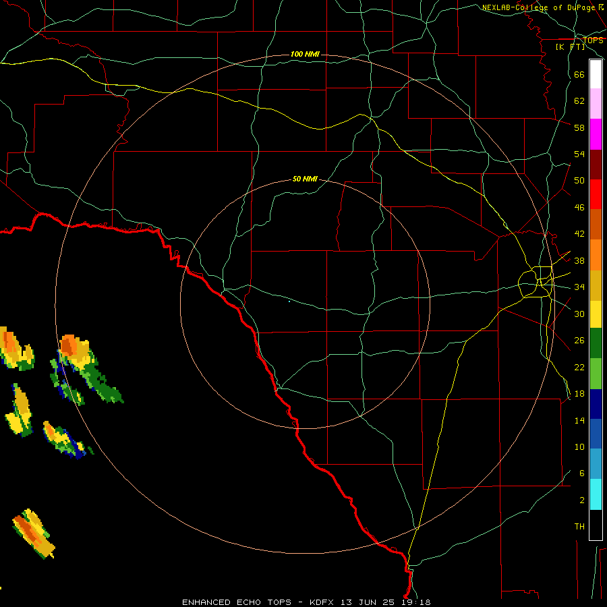
Task: Click the dark orange legend swatch
Action: [596, 224]
